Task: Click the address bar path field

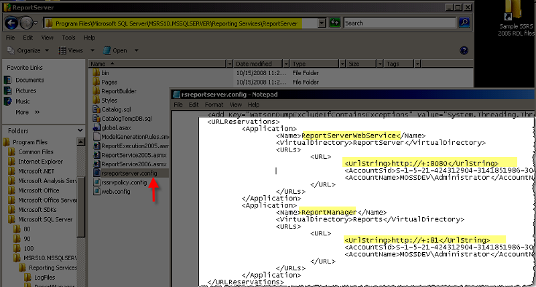Action: click(x=180, y=23)
